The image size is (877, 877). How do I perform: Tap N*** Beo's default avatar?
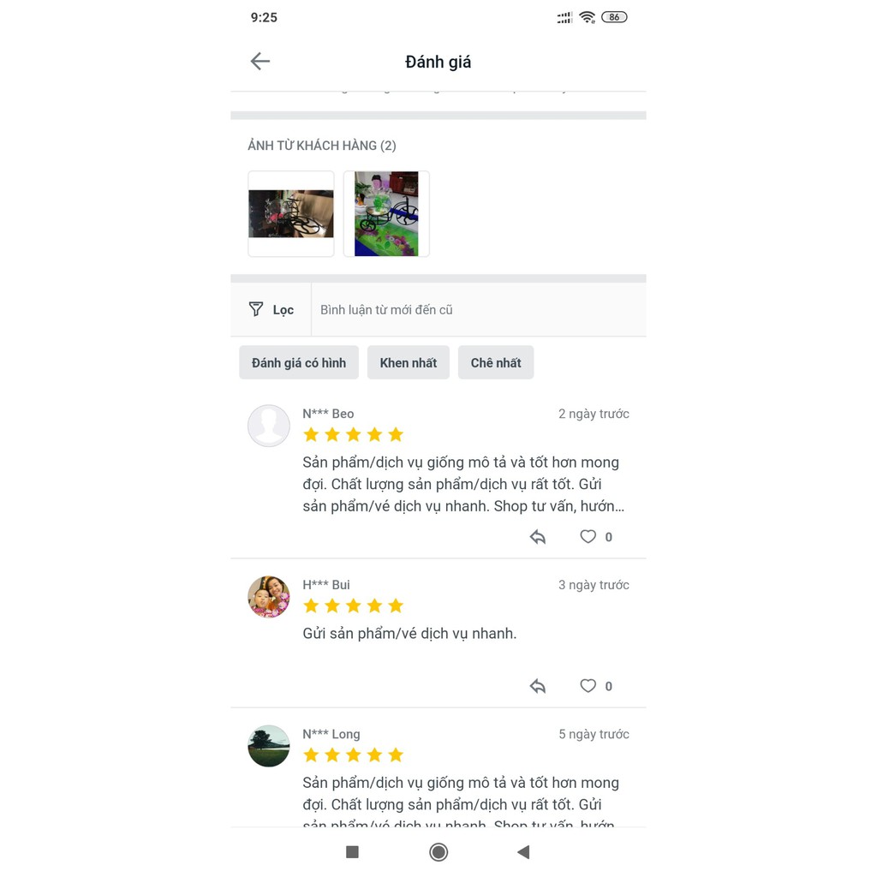point(269,426)
